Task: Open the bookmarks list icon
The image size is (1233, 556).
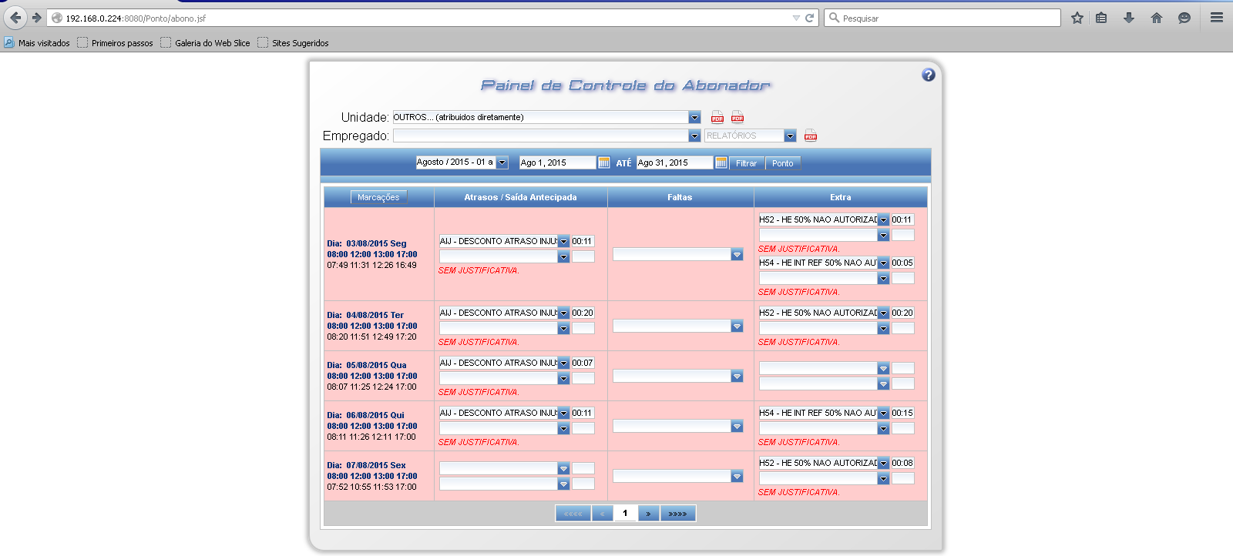Action: pos(1101,18)
